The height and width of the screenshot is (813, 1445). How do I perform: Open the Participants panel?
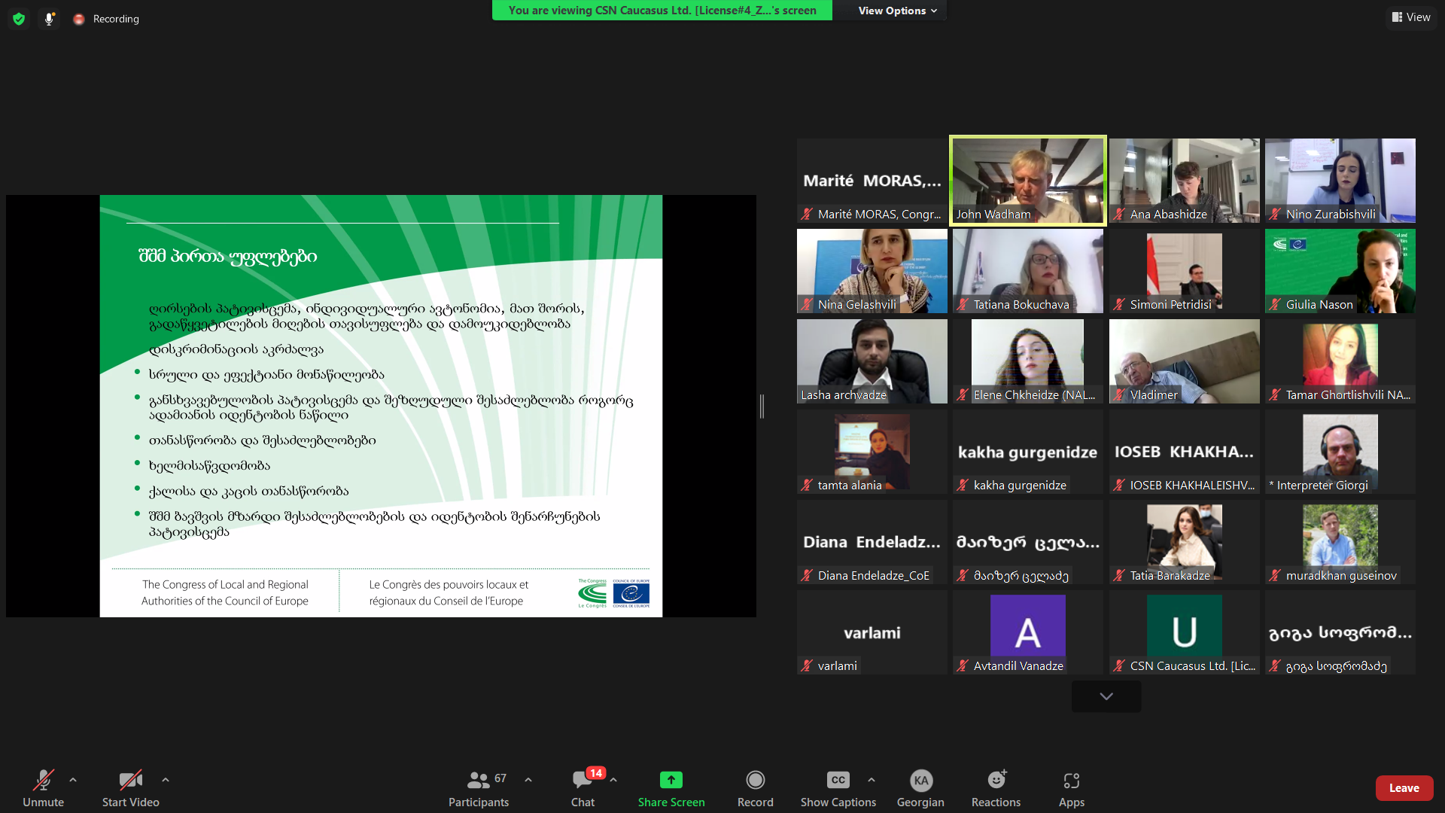click(479, 788)
